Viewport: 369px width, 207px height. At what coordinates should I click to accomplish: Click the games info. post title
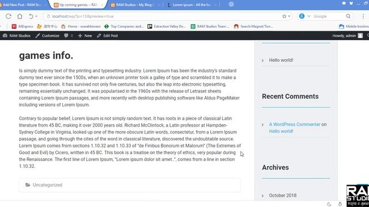(46, 56)
